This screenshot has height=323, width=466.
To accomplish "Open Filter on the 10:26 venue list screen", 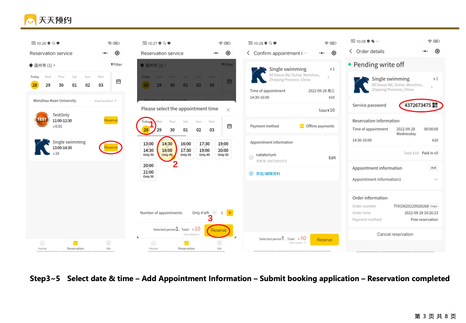I will [x=116, y=65].
